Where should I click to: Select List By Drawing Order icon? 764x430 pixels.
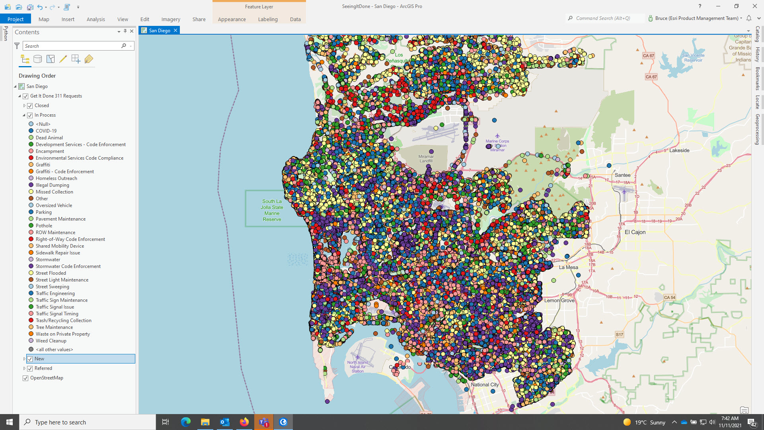tap(25, 59)
